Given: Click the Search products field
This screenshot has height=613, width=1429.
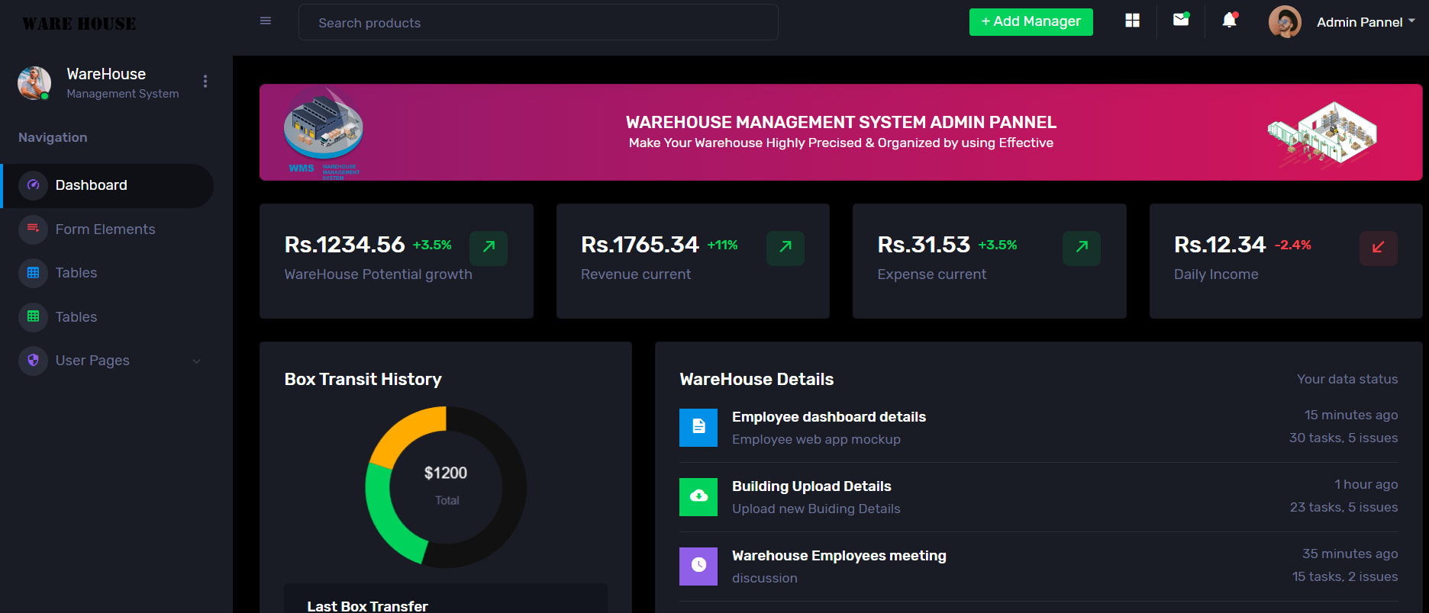Looking at the screenshot, I should tap(538, 23).
